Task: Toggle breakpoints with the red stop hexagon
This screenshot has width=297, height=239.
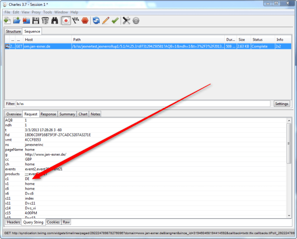Action: click(85, 20)
